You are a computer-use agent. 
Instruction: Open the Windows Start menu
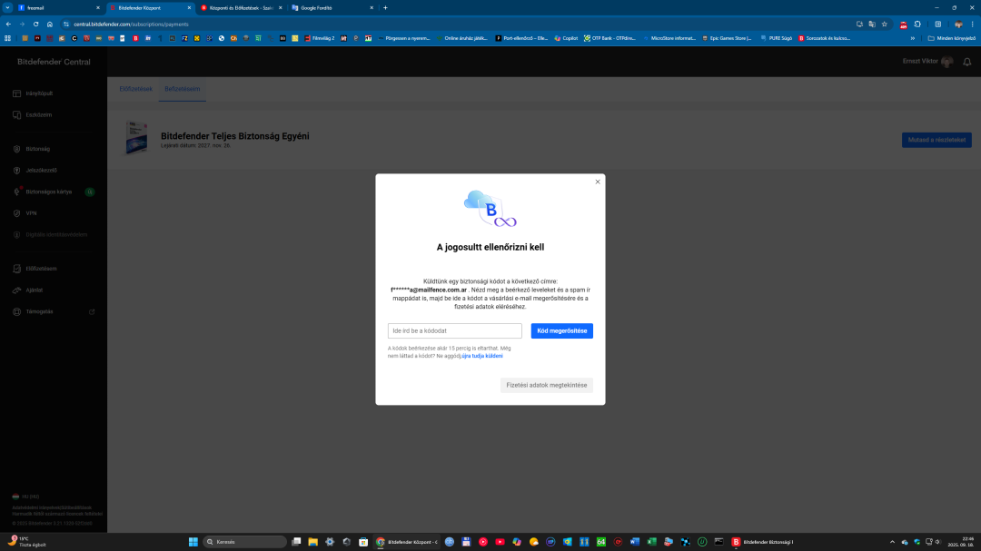(x=193, y=542)
